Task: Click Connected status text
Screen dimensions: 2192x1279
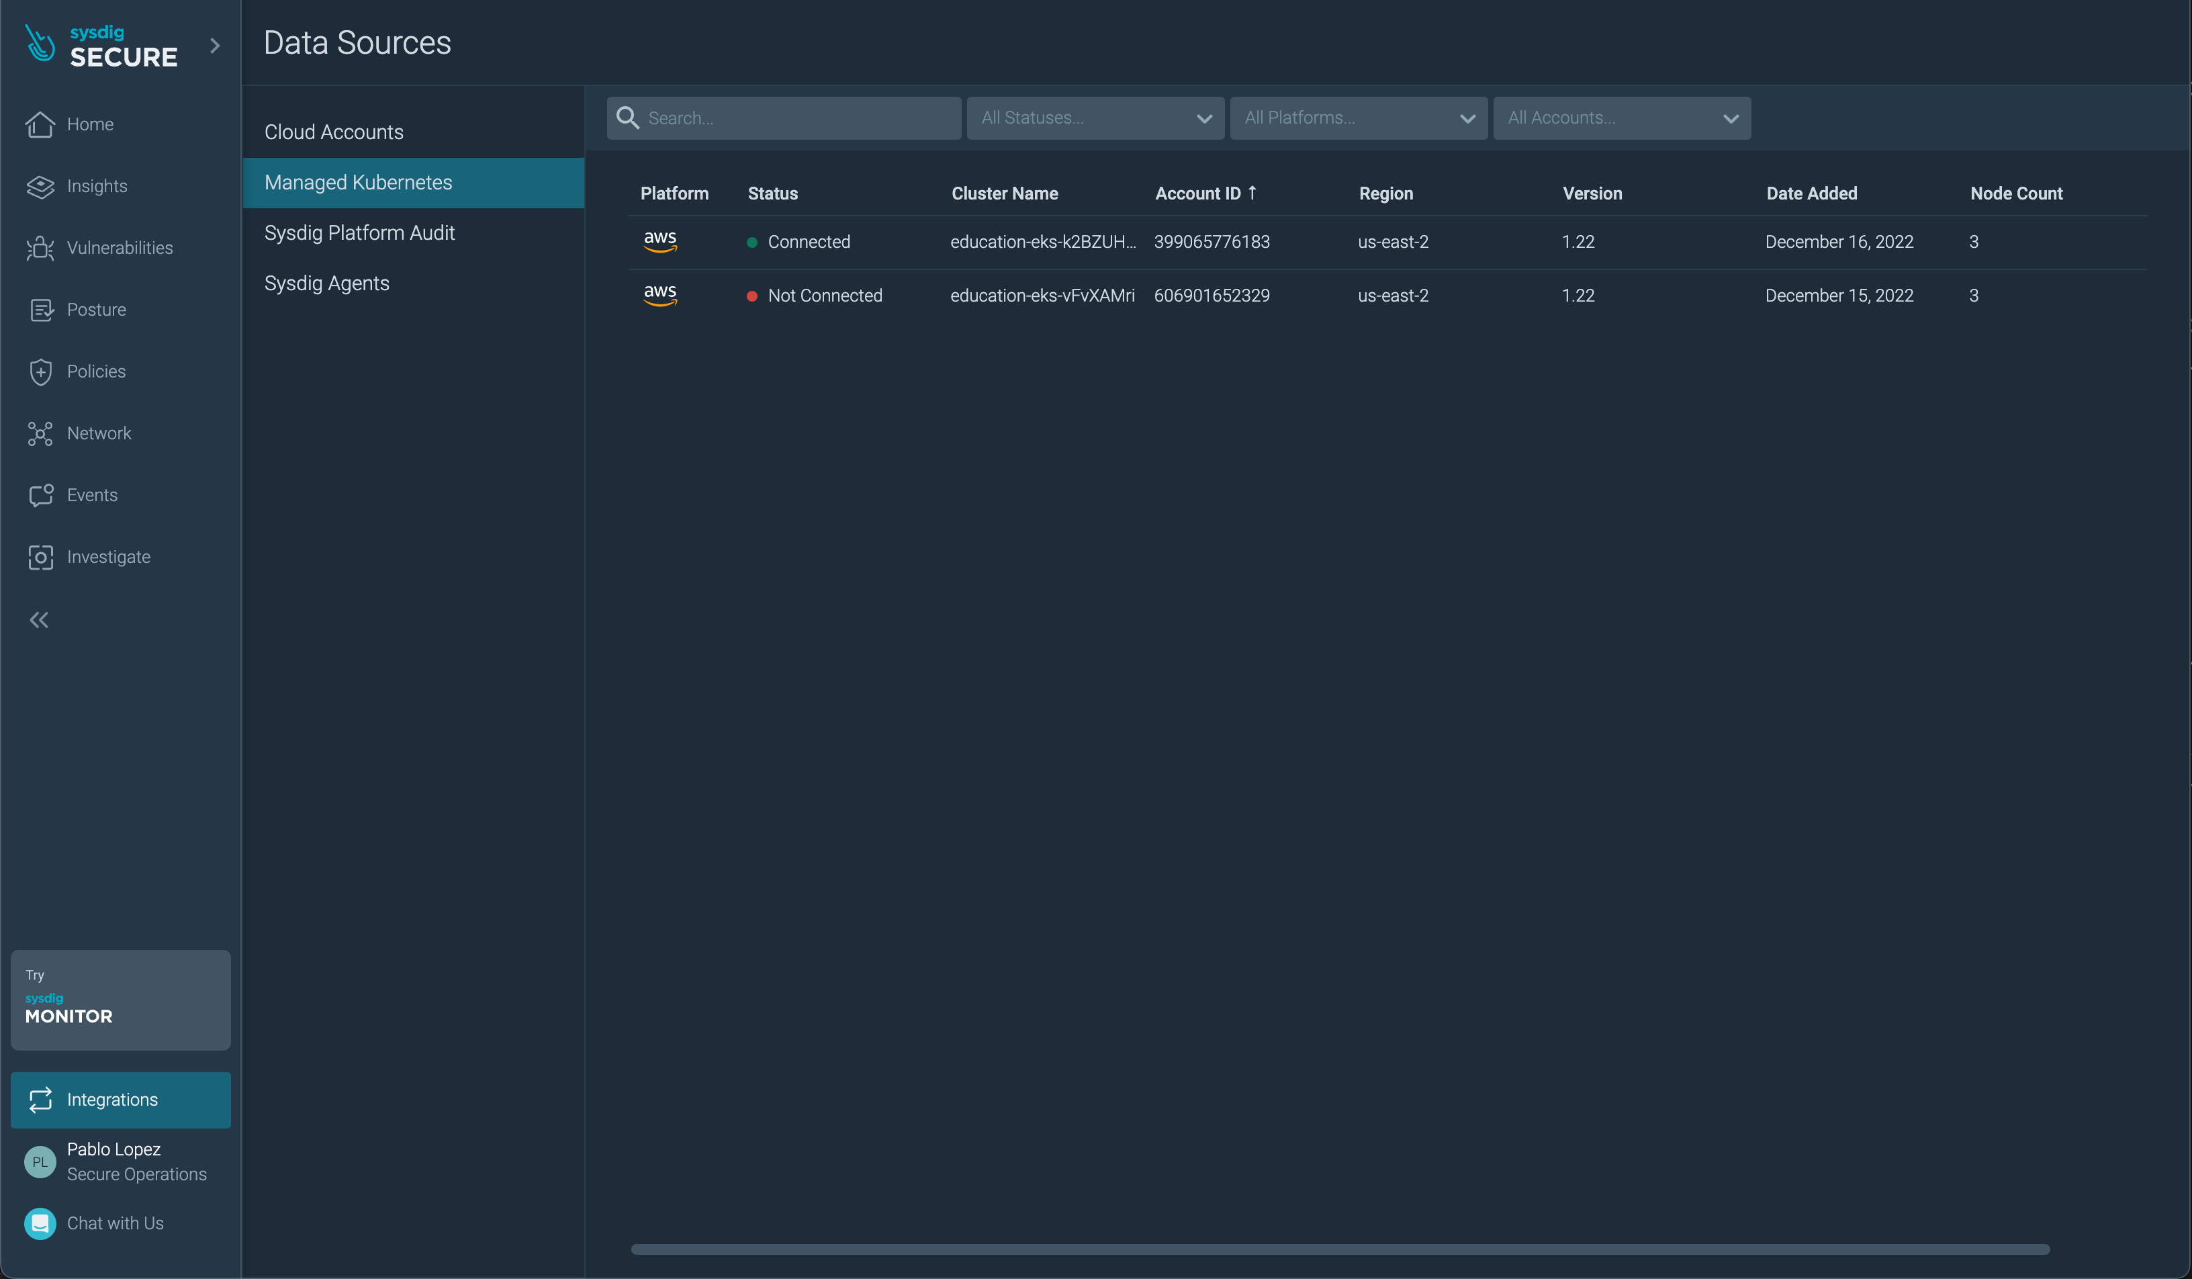Action: pyautogui.click(x=809, y=242)
